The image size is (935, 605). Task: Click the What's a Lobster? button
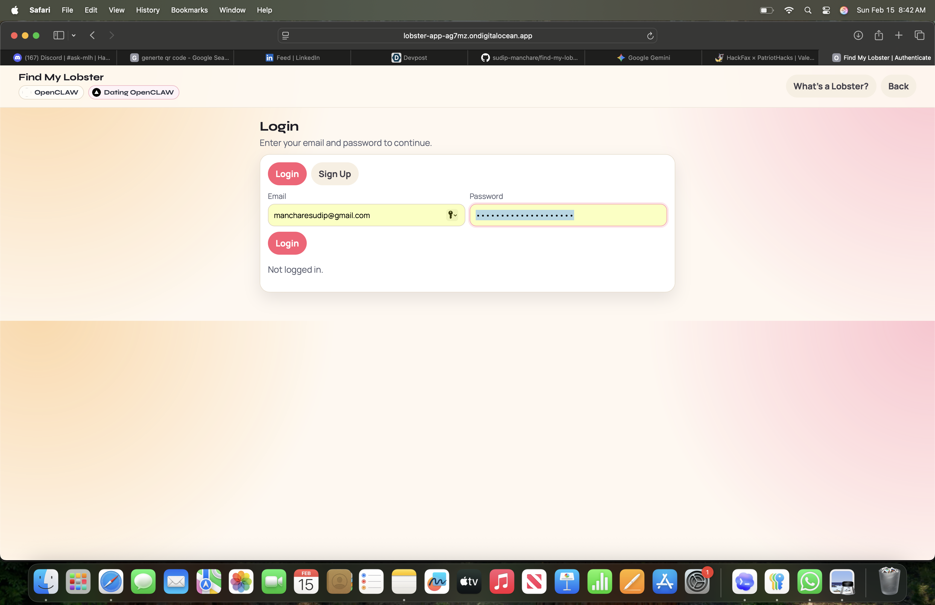(831, 86)
